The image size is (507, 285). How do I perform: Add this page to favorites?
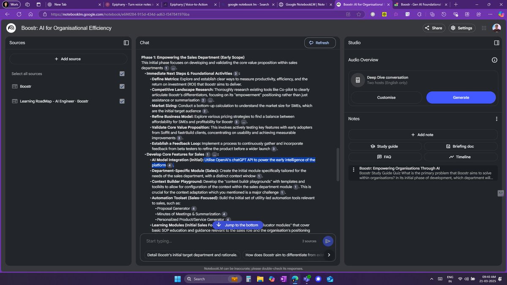point(359,14)
